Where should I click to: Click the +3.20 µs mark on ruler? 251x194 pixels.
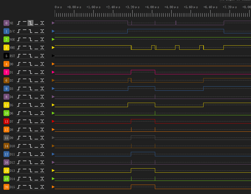[x=132, y=7]
